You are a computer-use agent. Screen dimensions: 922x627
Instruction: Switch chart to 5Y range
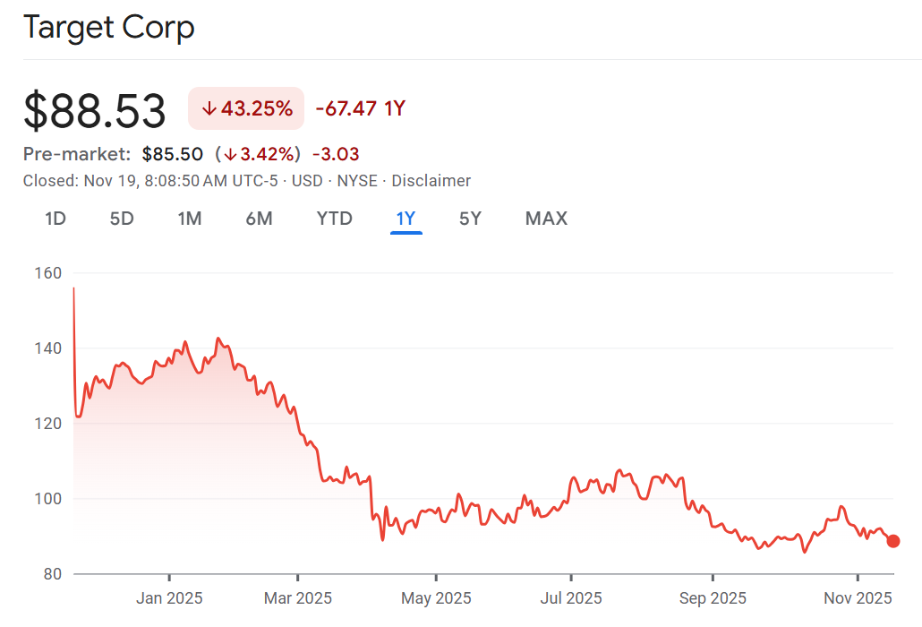[x=470, y=219]
